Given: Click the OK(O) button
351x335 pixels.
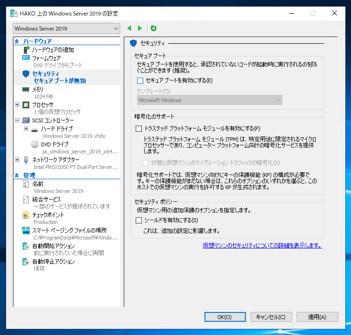Looking at the screenshot, I should tap(225, 317).
